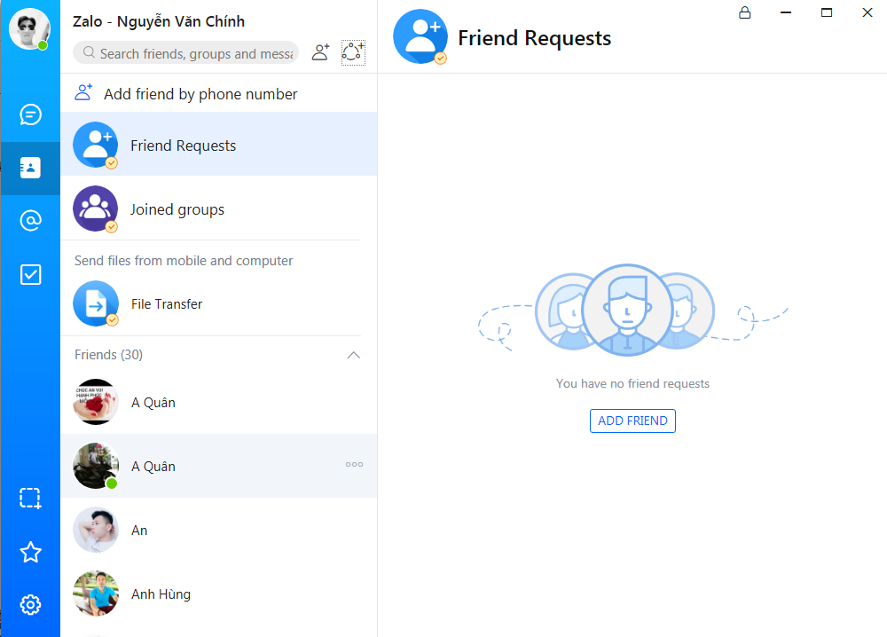Click the add friend icon beside search

321,52
